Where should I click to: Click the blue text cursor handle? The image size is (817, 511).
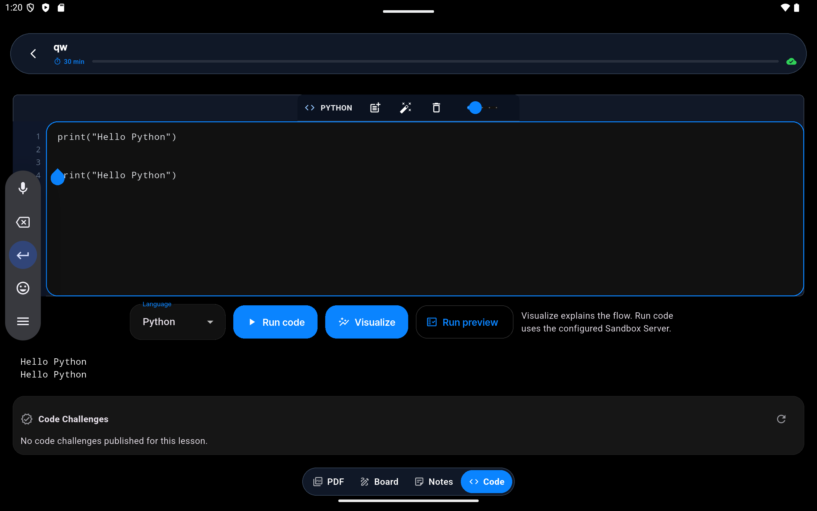click(x=57, y=177)
